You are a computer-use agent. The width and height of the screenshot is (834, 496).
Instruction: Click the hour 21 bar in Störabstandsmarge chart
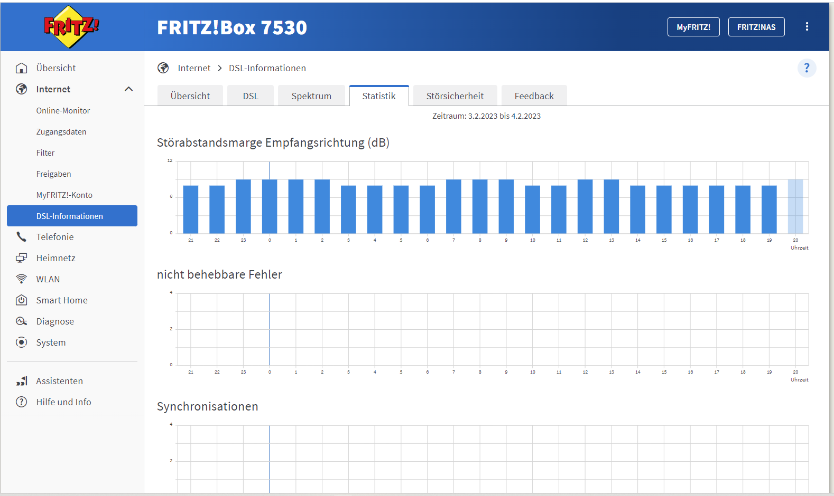tap(191, 209)
